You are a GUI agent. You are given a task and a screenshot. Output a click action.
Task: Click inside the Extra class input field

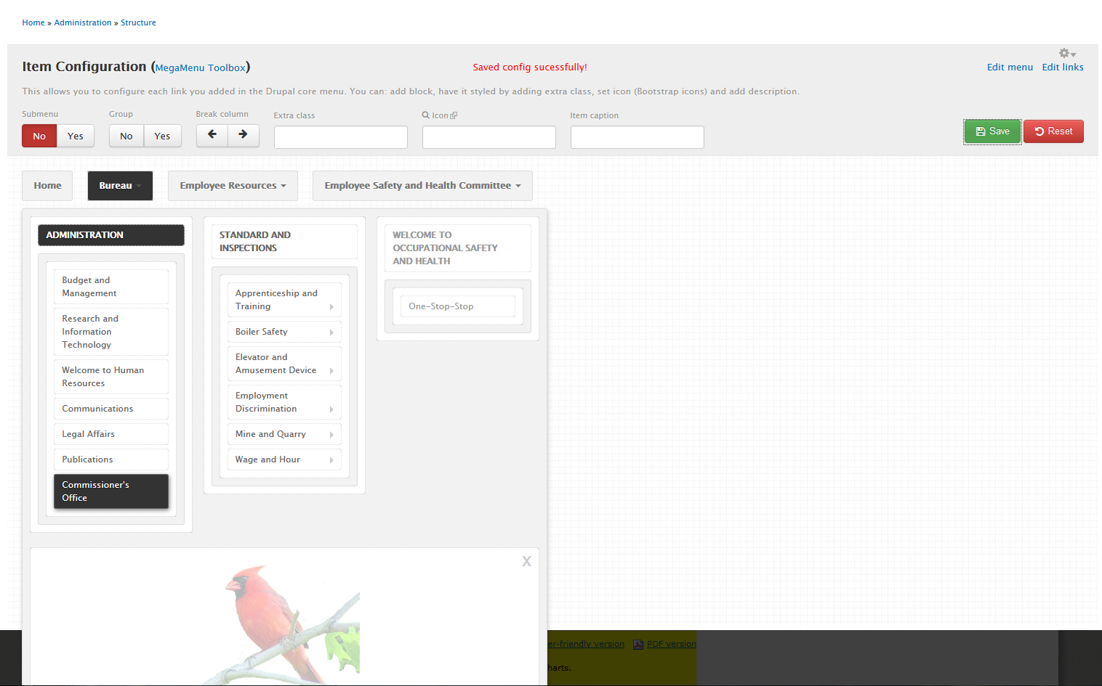[x=340, y=137]
